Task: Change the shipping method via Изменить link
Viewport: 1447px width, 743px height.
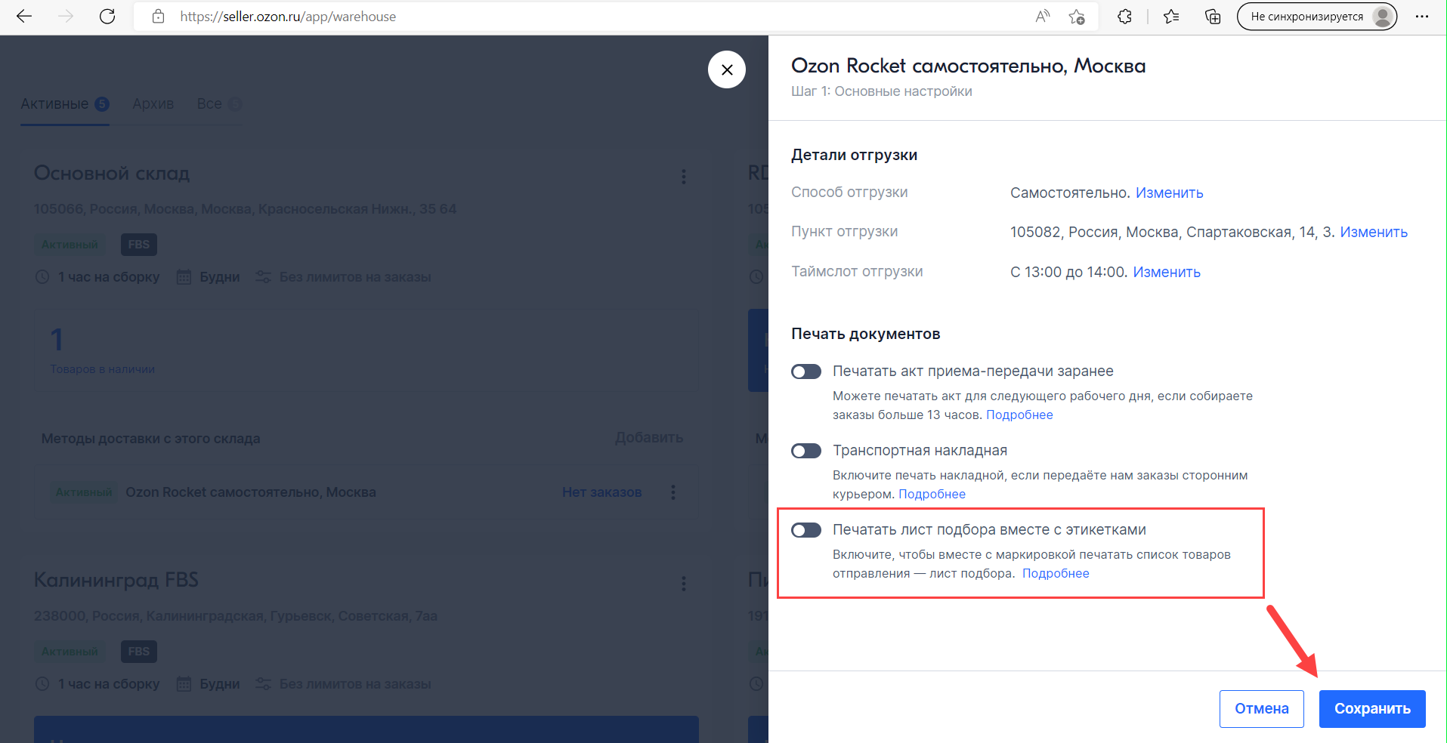Action: click(x=1169, y=193)
